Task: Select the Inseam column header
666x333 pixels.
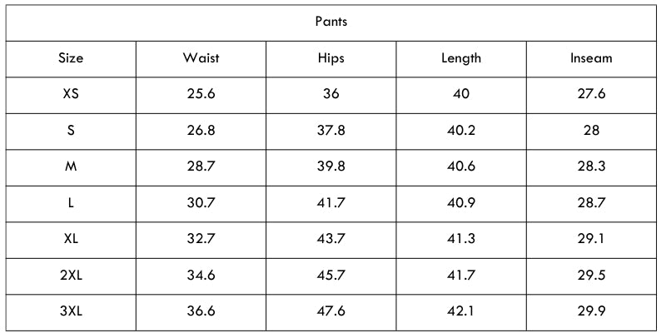Action: [591, 57]
